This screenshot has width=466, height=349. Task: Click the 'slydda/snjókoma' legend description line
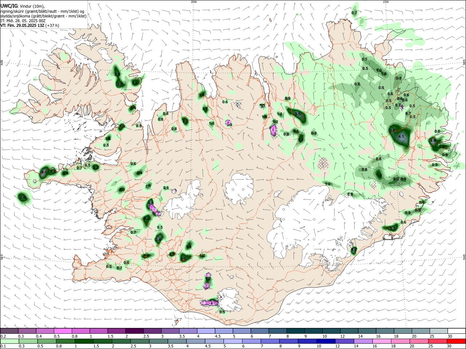click(x=43, y=16)
